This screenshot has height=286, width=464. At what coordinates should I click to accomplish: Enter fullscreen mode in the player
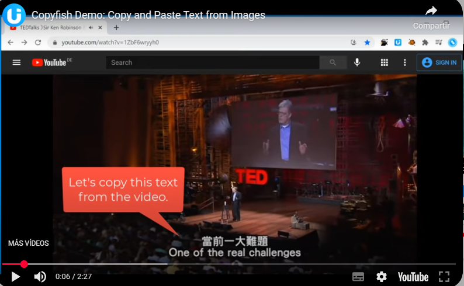[x=444, y=277]
